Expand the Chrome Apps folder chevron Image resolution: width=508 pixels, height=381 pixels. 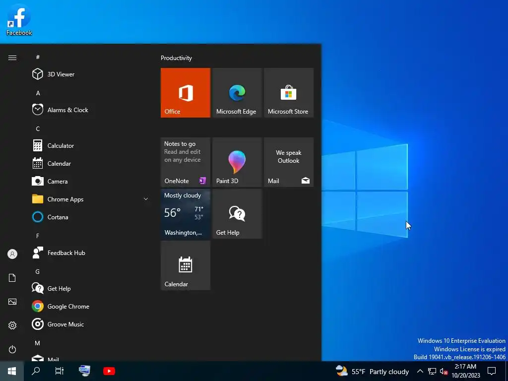tap(146, 199)
